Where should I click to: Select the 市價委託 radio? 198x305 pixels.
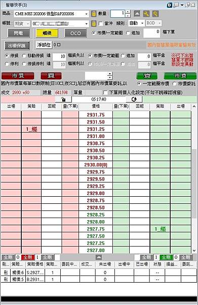[174, 84]
